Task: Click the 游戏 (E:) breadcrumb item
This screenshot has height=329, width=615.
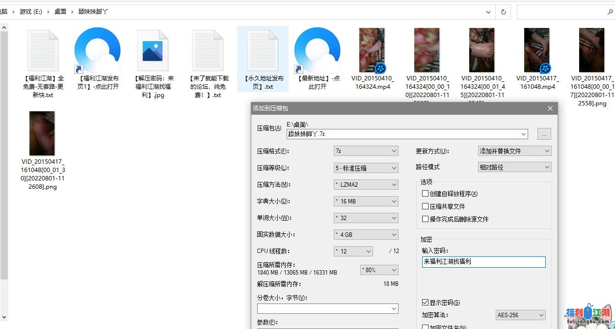Action: click(x=30, y=11)
